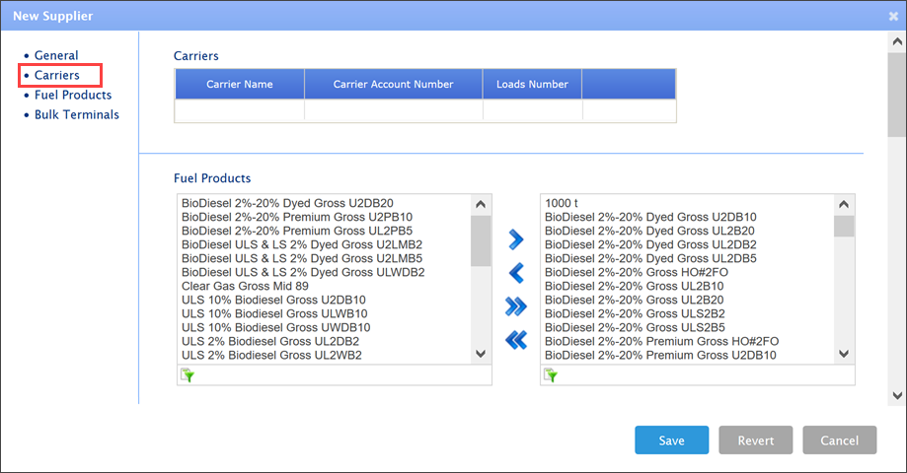Click the move all right double arrow
This screenshot has height=473, width=907.
[x=515, y=306]
